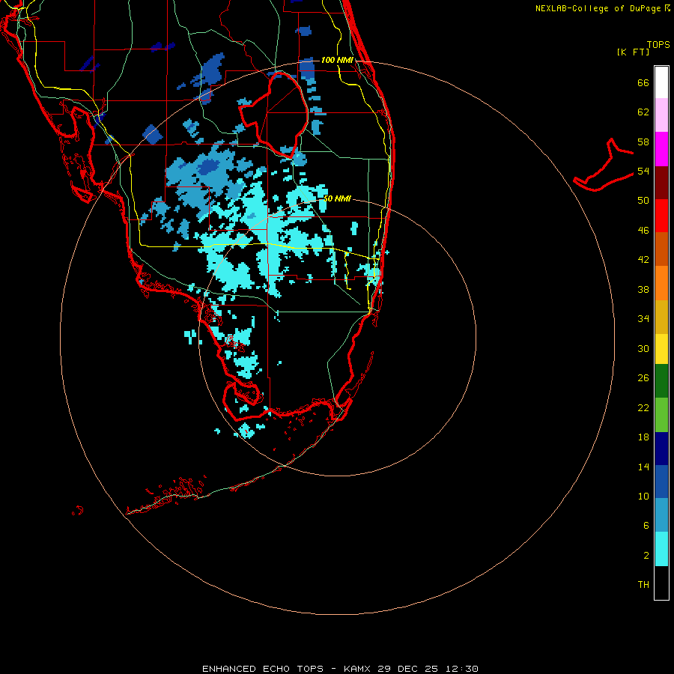The width and height of the screenshot is (674, 674).
Task: Select the black TH threshold swatch
Action: (x=661, y=583)
